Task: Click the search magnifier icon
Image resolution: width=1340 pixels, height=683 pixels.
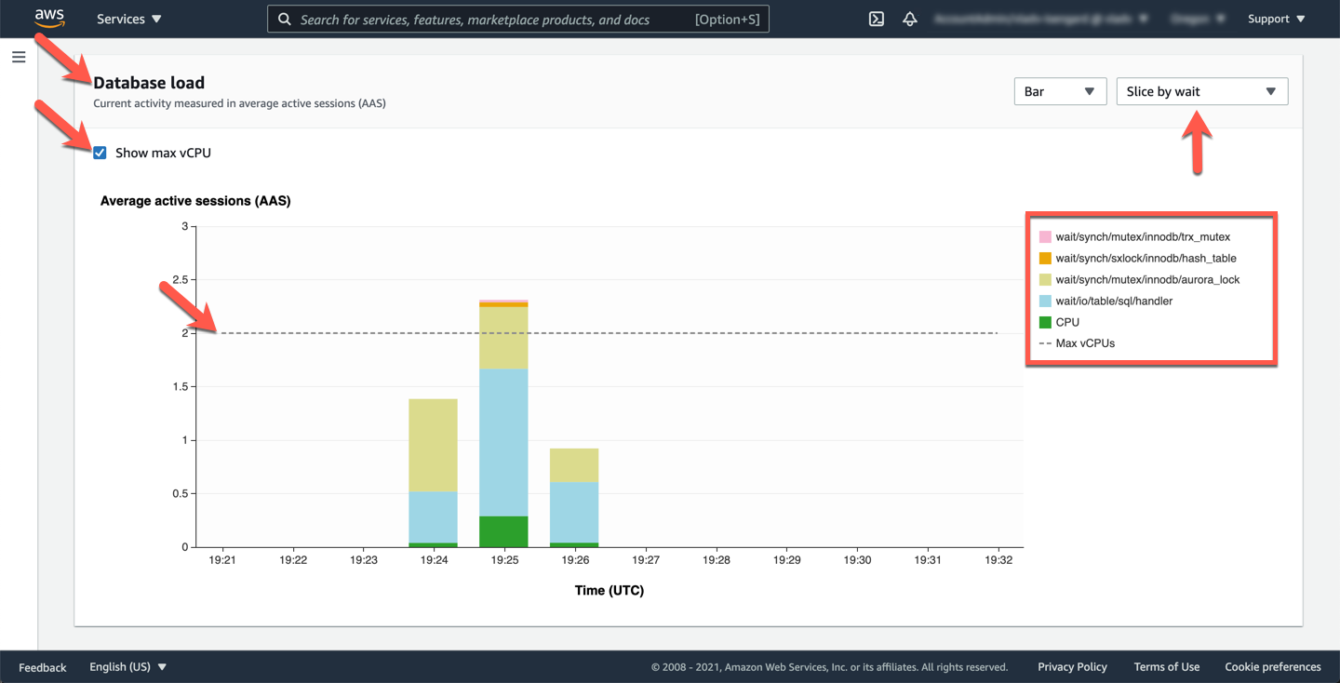Action: (285, 20)
